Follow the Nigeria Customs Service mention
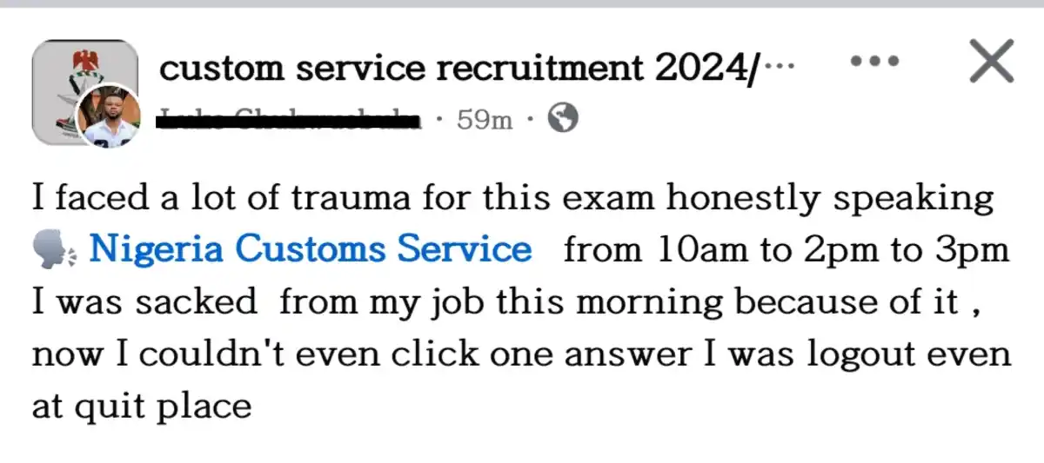 click(311, 250)
